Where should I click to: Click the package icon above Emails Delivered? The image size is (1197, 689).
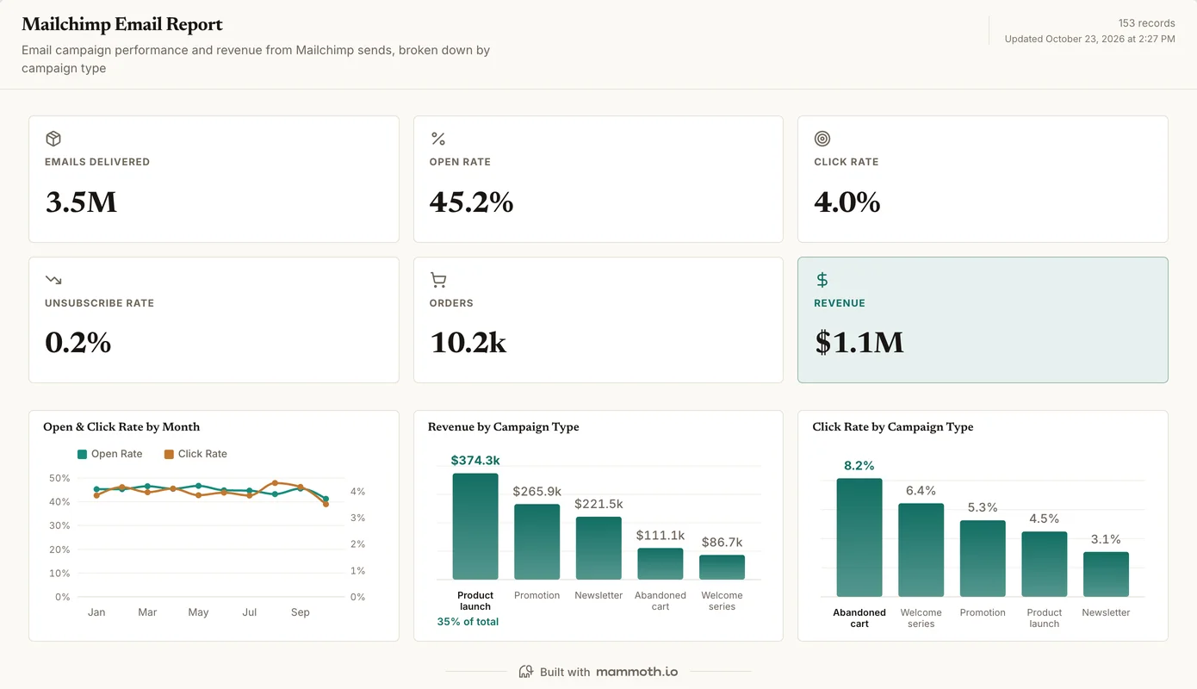53,139
